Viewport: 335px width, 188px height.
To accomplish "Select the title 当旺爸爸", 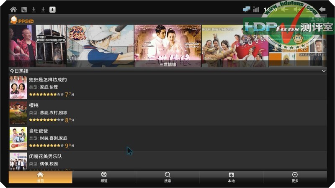I will pyautogui.click(x=39, y=131).
